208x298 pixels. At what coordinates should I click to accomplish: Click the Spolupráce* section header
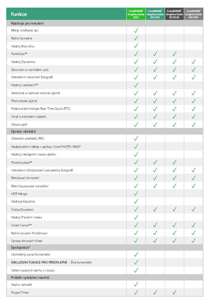pyautogui.click(x=21, y=247)
